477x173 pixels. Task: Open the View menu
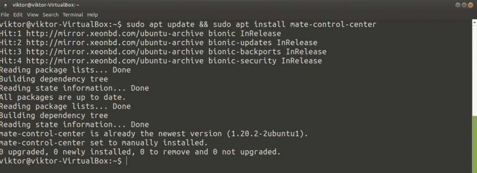point(33,14)
